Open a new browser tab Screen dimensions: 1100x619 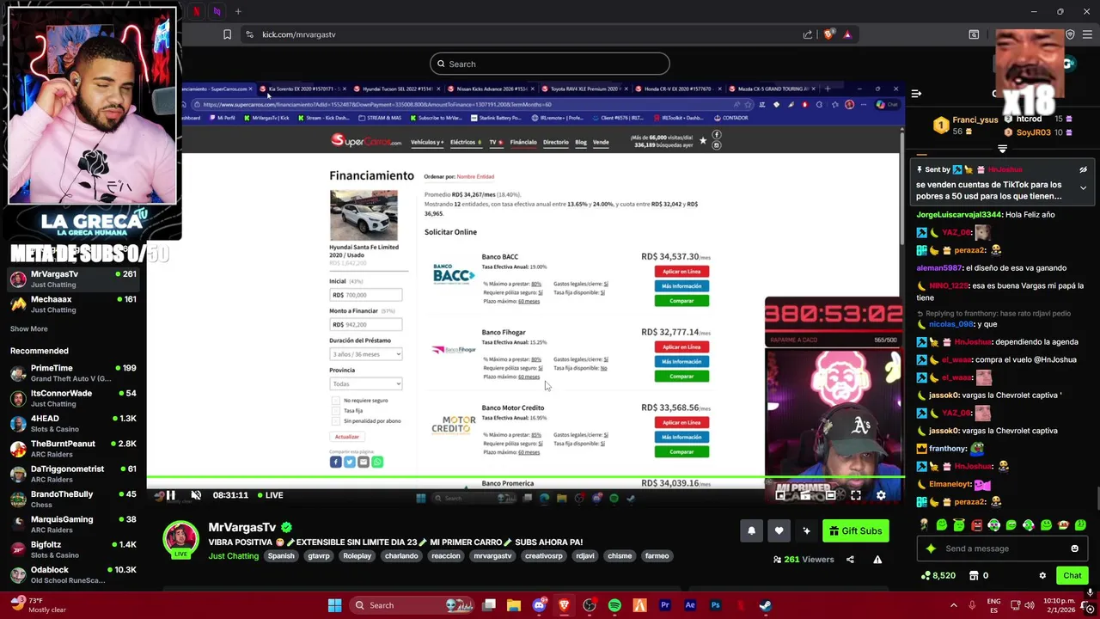click(238, 11)
